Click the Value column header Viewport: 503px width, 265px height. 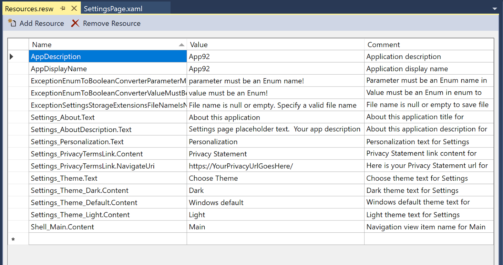coord(275,45)
